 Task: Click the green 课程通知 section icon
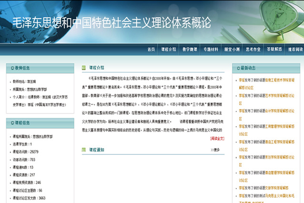pos(84,150)
